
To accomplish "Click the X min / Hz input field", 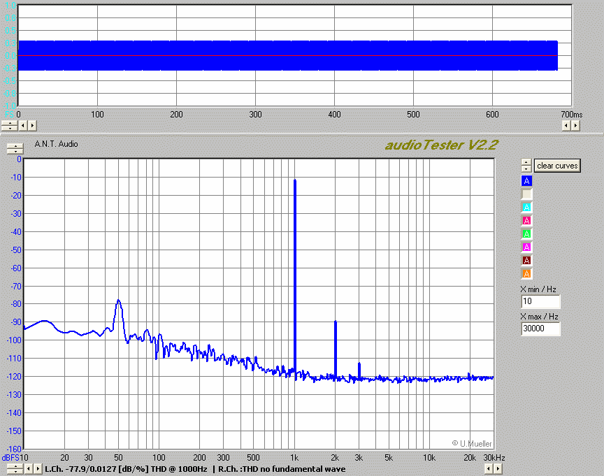I will pyautogui.click(x=540, y=302).
